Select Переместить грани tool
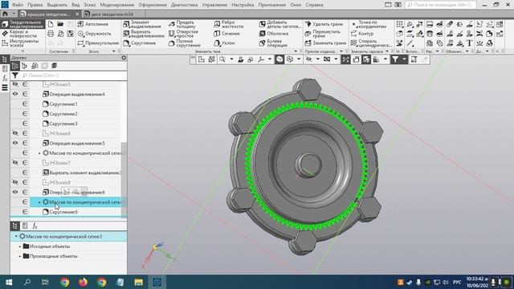Viewport: 514px width, 289px height. pos(323,34)
